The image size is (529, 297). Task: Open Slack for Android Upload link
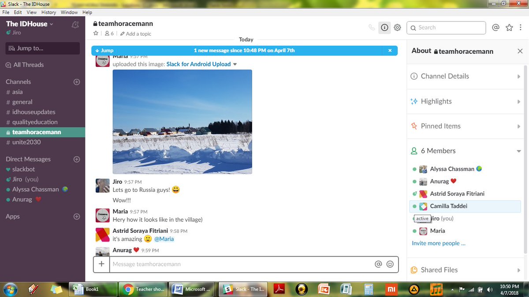click(198, 64)
